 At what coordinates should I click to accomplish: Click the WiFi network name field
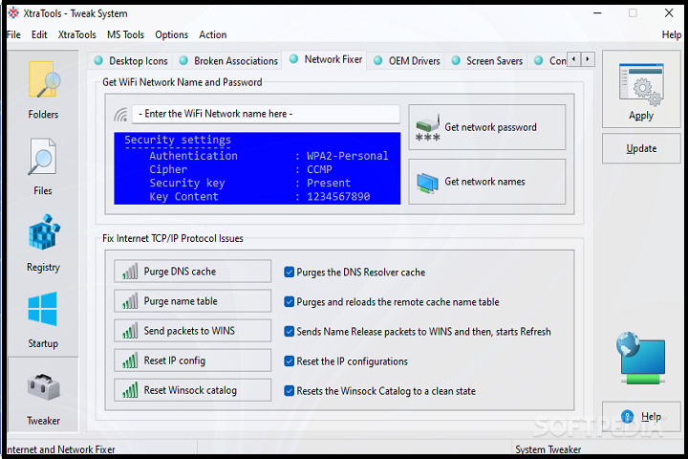pos(266,114)
